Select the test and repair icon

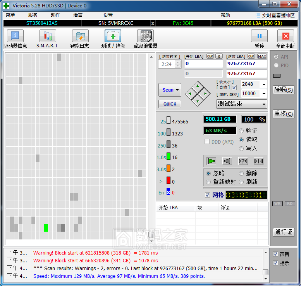click(113, 36)
